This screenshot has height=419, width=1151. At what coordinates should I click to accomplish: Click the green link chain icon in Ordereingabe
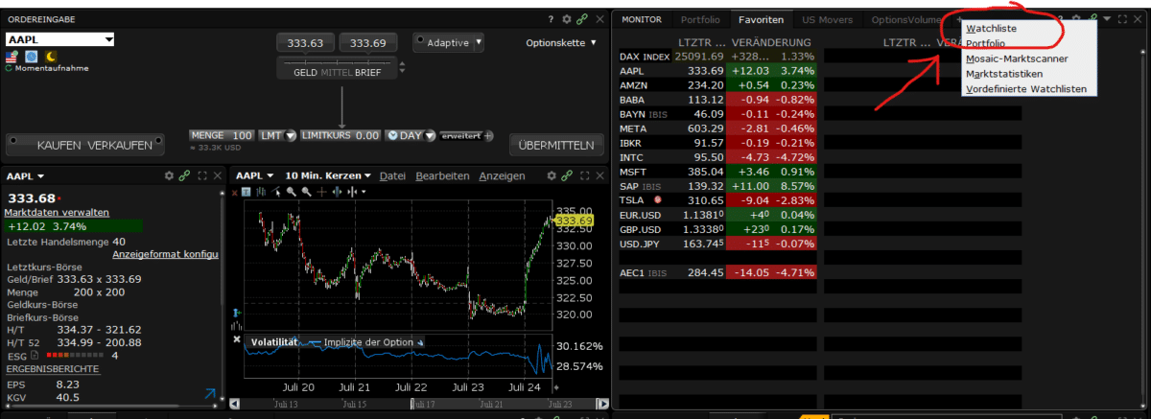coord(581,19)
